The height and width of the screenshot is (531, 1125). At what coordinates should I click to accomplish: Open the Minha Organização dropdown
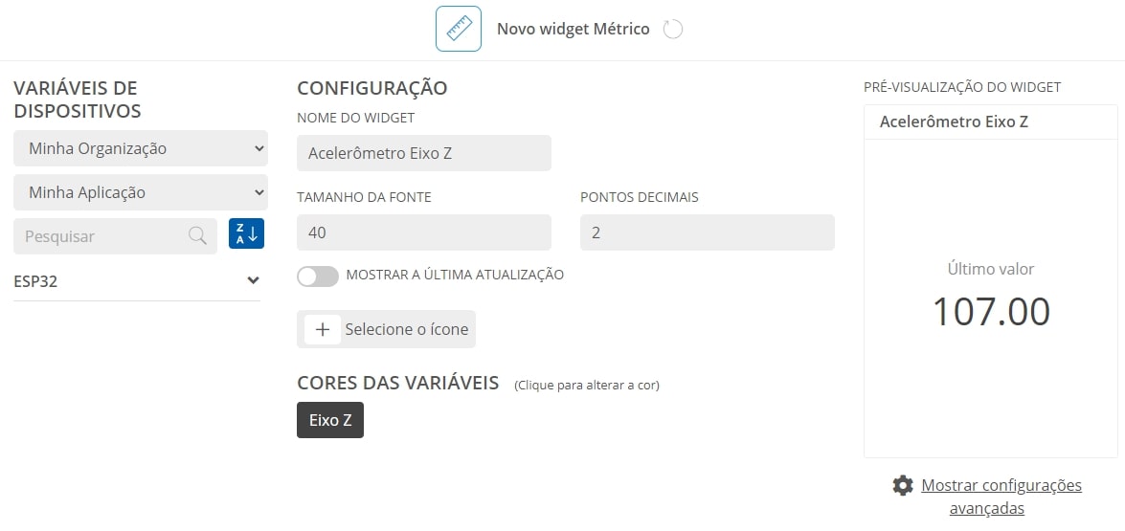(x=141, y=148)
